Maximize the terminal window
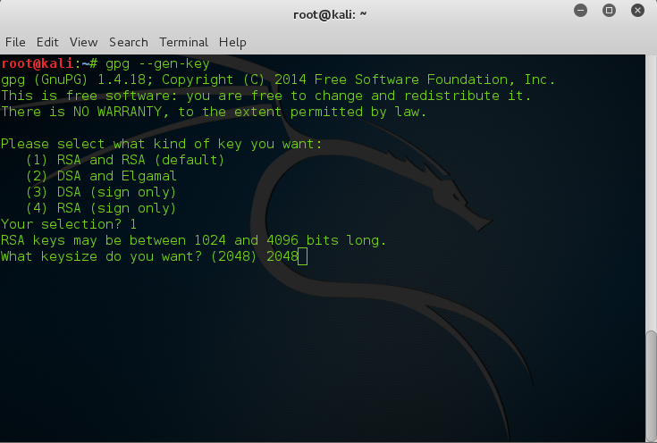The height and width of the screenshot is (443, 657). point(609,13)
